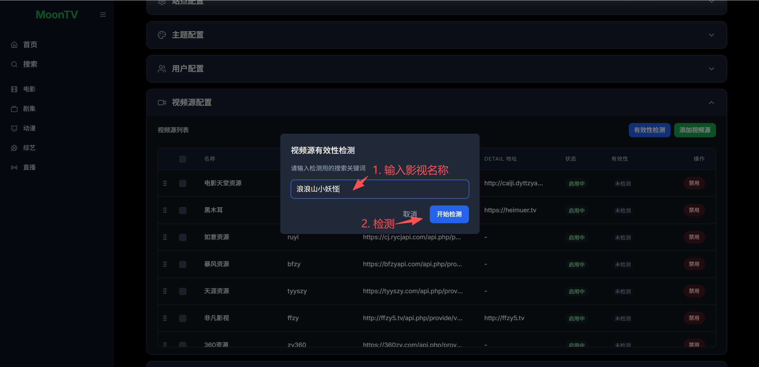Expand the 主题配置 section chevron
The height and width of the screenshot is (367, 759).
pyautogui.click(x=711, y=35)
